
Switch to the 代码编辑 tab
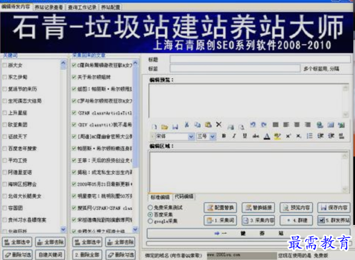(184, 197)
